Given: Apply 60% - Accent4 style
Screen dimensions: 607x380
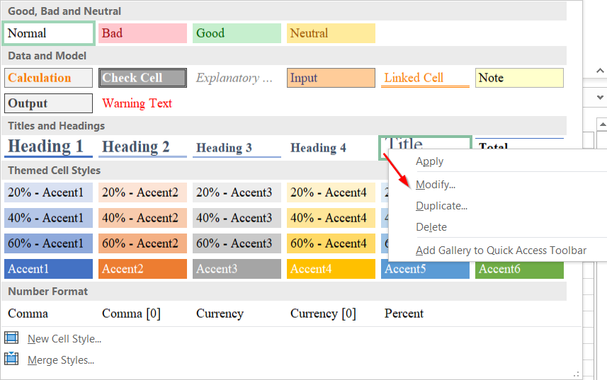Looking at the screenshot, I should tap(331, 243).
